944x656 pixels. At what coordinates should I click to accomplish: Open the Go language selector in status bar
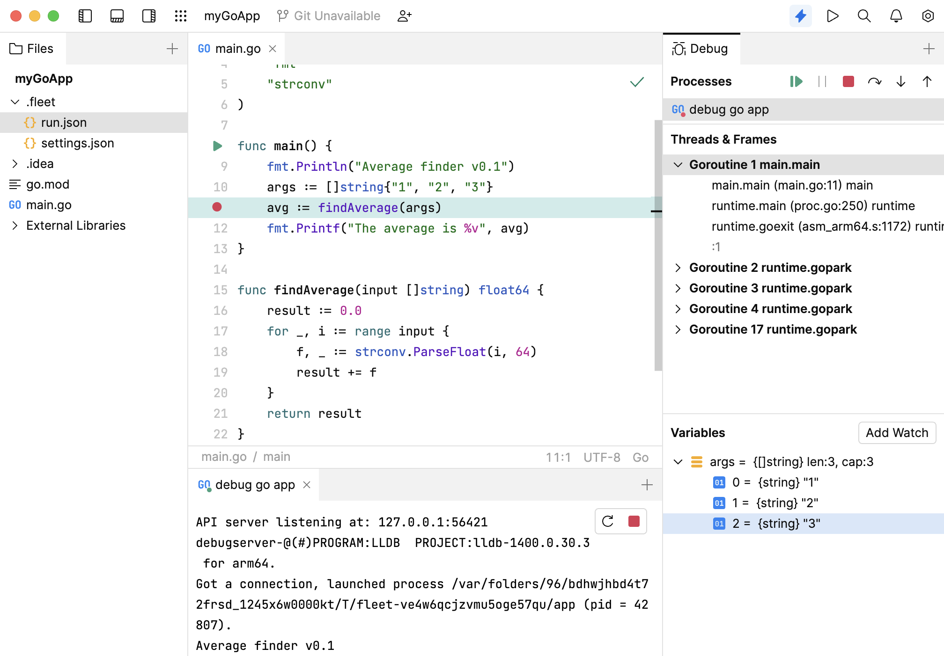[641, 457]
